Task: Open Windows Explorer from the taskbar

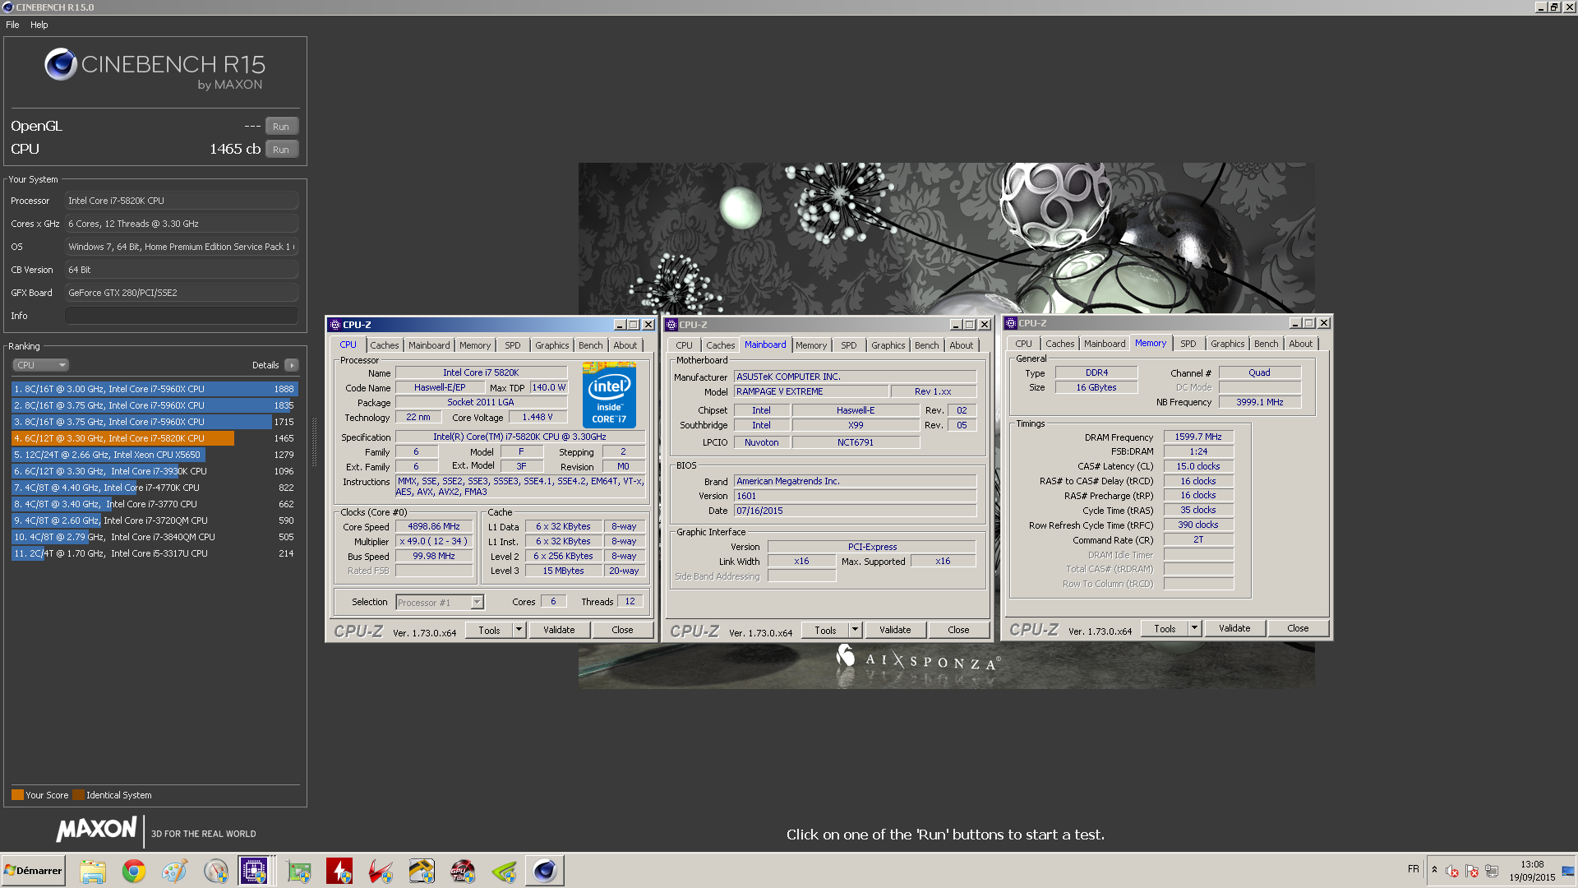Action: click(93, 871)
